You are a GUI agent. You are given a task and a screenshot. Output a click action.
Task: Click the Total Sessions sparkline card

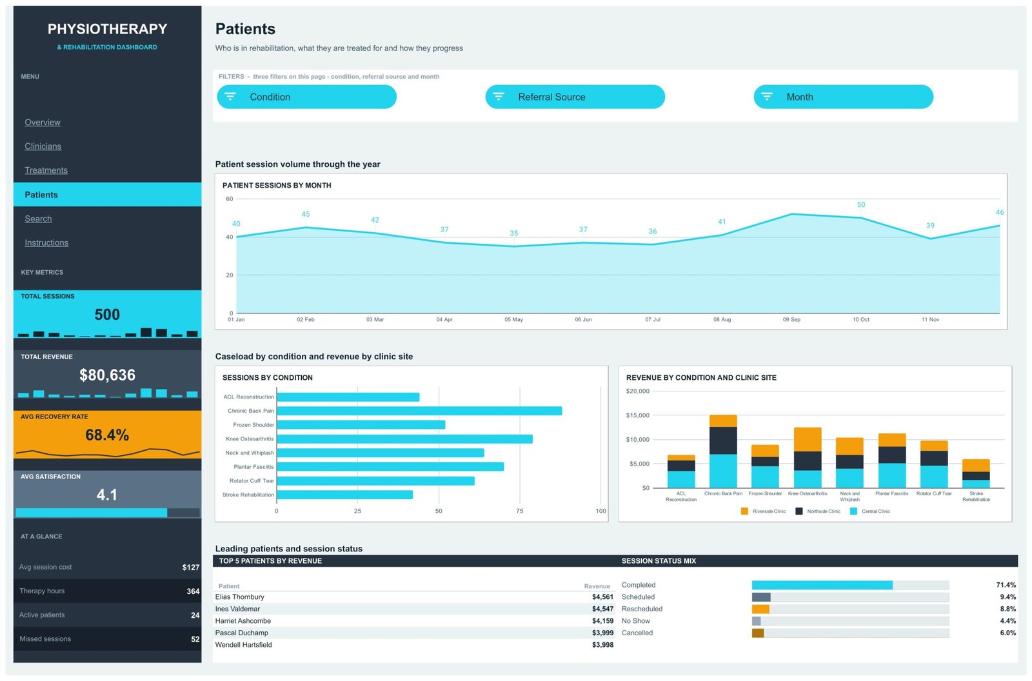point(107,314)
